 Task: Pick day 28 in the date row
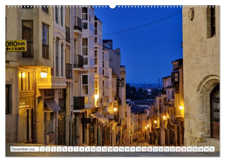[195, 149]
